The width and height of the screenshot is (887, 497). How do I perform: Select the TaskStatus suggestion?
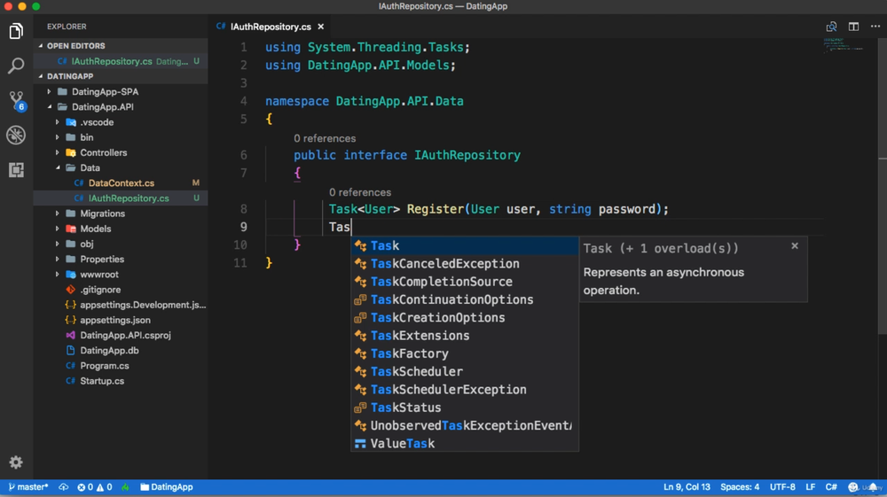coord(465,408)
